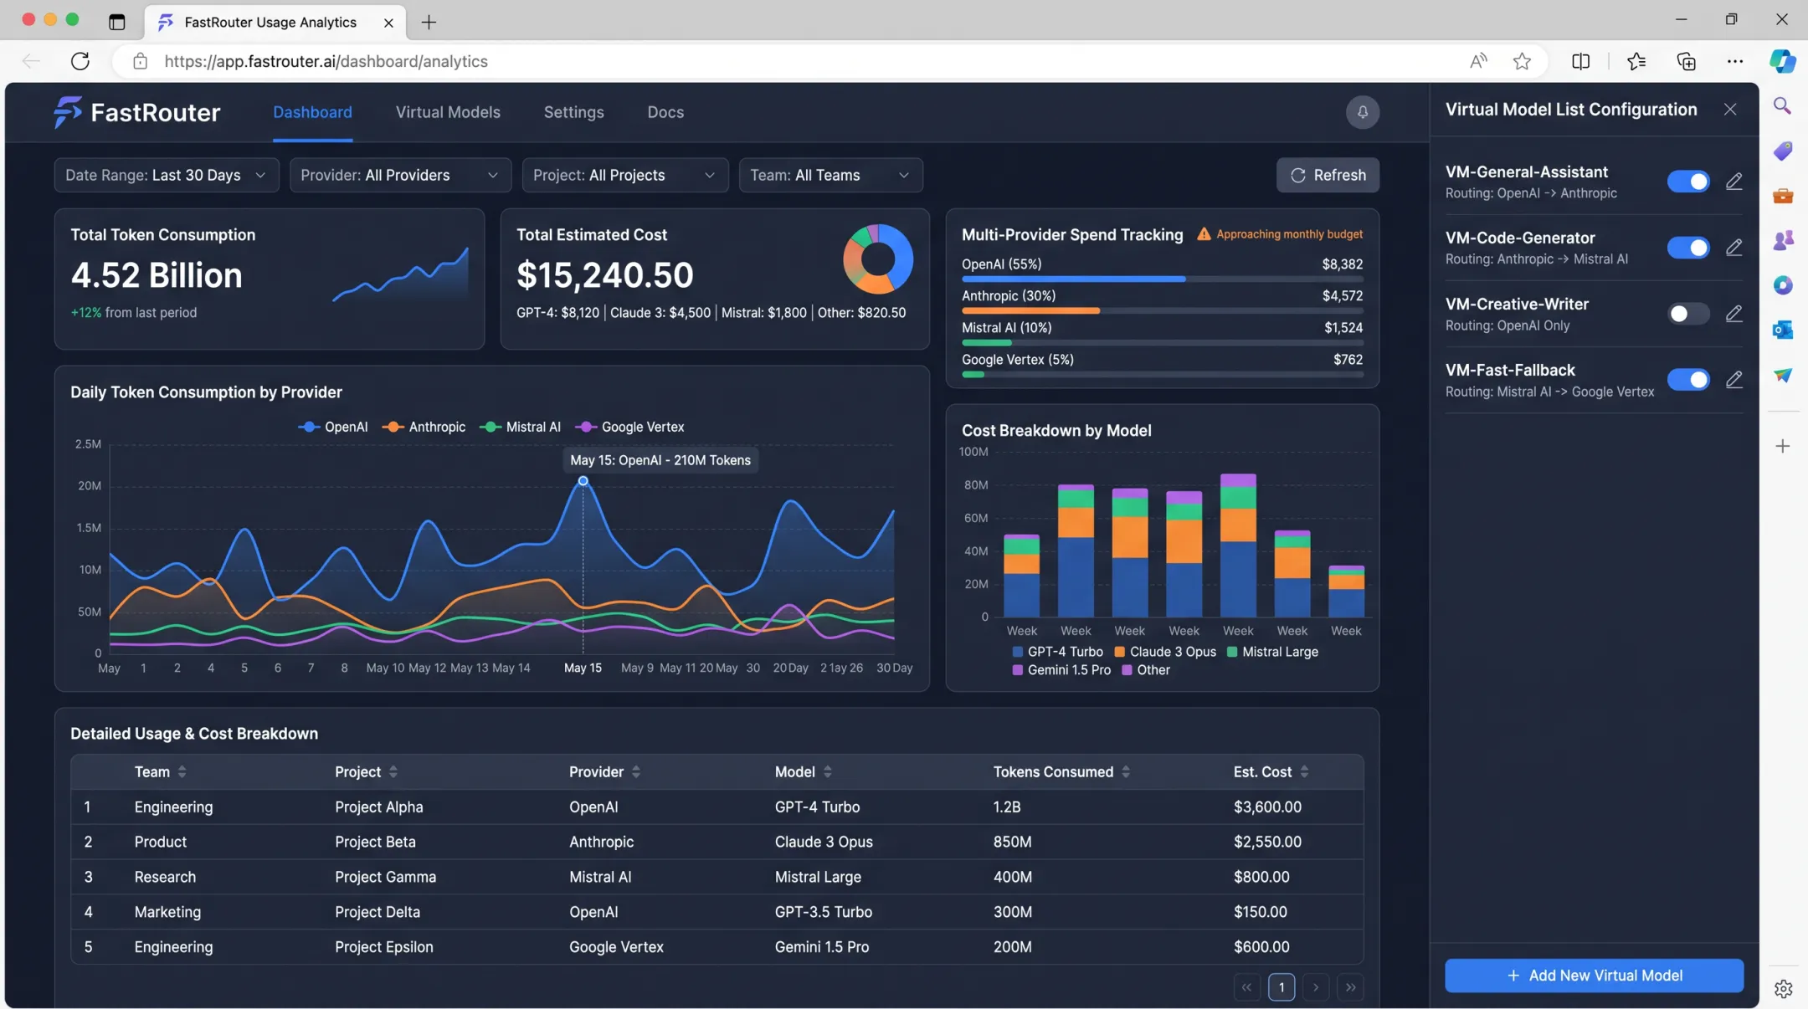Open the Settings tab
This screenshot has height=1009, width=1808.
573,112
